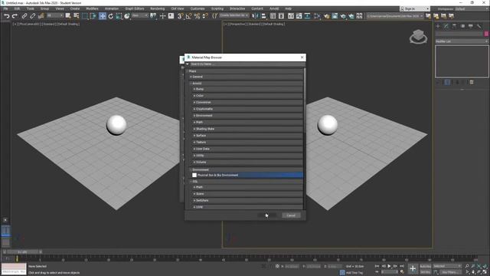Click the Set Keys plus button

pos(413,269)
